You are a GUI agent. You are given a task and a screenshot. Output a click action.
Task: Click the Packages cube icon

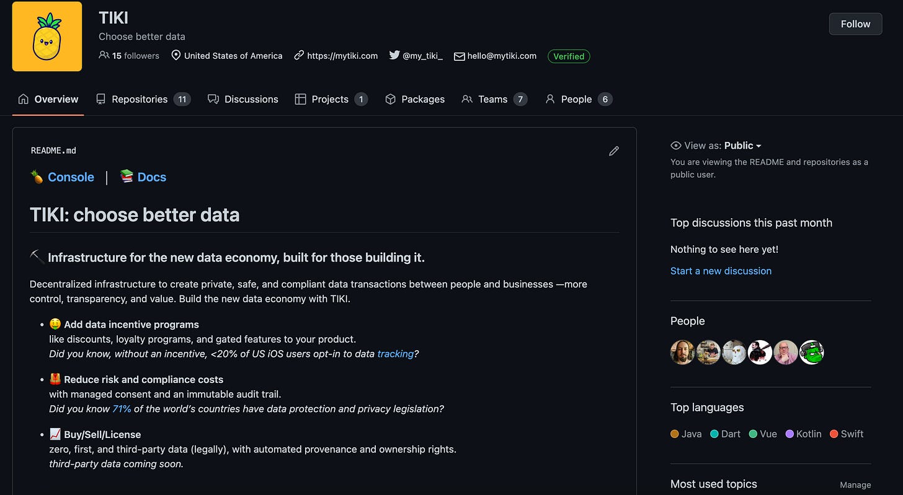[x=390, y=99]
